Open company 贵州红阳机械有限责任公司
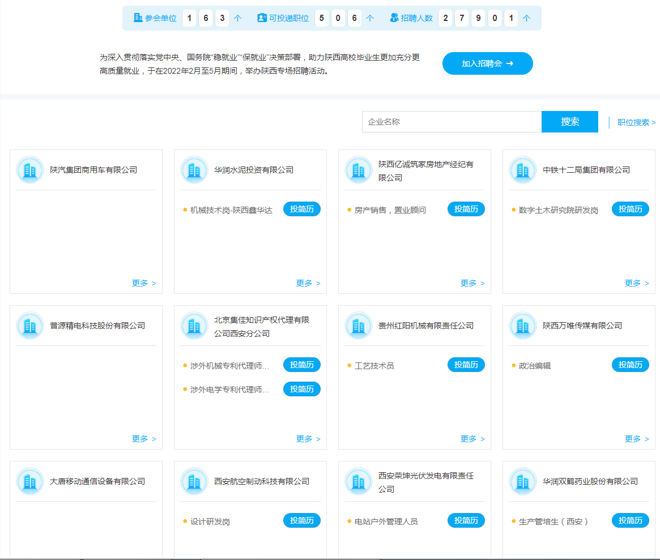 [x=426, y=326]
